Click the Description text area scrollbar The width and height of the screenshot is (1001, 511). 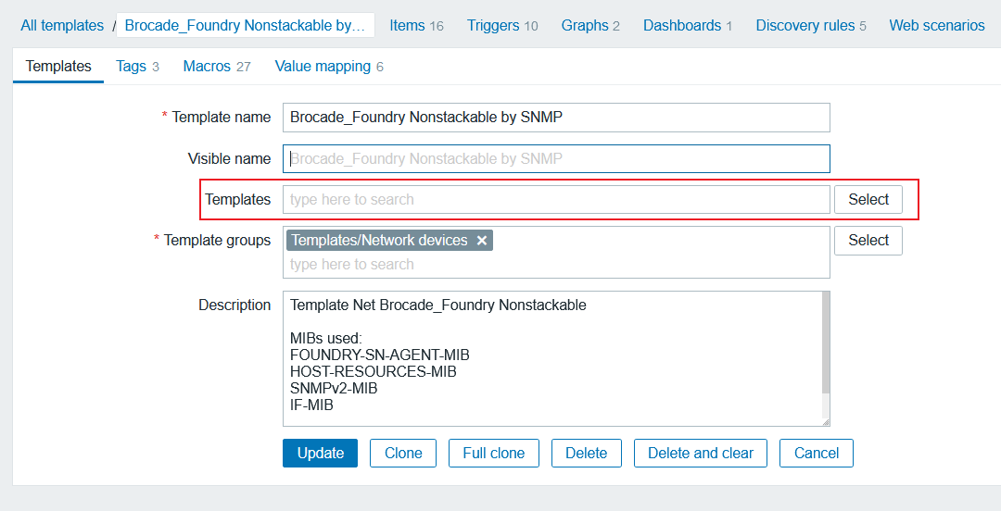pos(825,344)
